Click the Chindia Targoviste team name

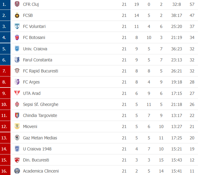40,115
